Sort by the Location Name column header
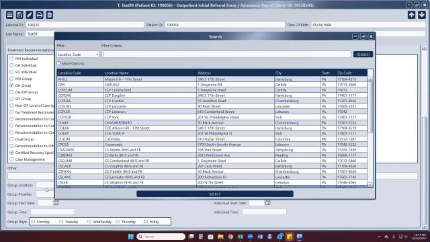 pos(150,73)
